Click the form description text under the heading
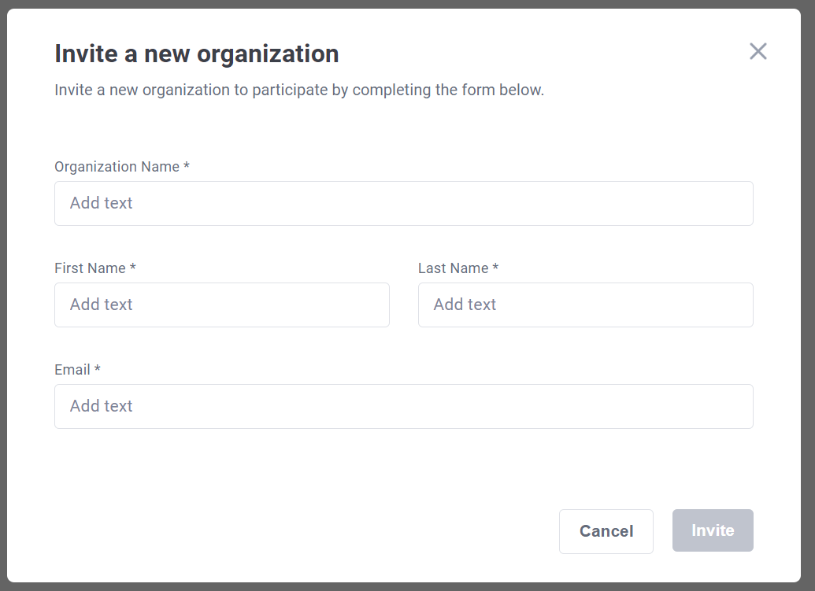The height and width of the screenshot is (591, 815). coord(299,90)
